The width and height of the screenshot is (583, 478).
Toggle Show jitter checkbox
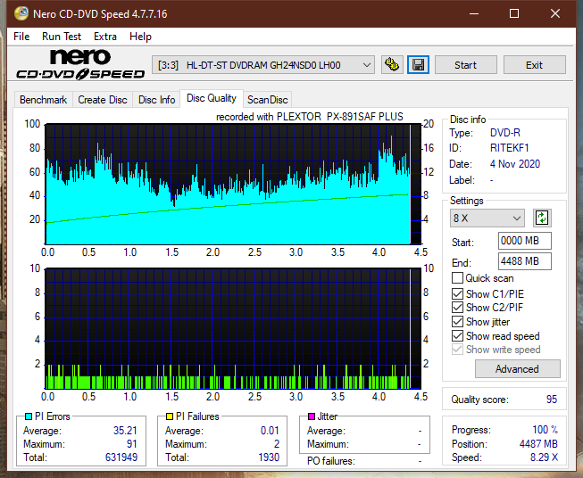coord(457,321)
